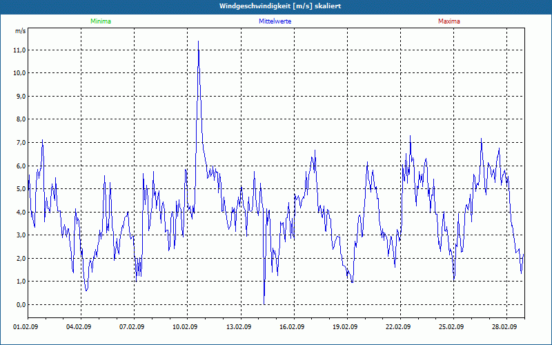Screen dimensions: 552x345
Task: Click the 7,0 y-axis label
Action: click(21, 143)
